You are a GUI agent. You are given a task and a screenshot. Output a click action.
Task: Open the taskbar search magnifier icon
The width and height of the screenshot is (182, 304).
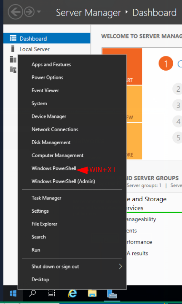click(32, 293)
